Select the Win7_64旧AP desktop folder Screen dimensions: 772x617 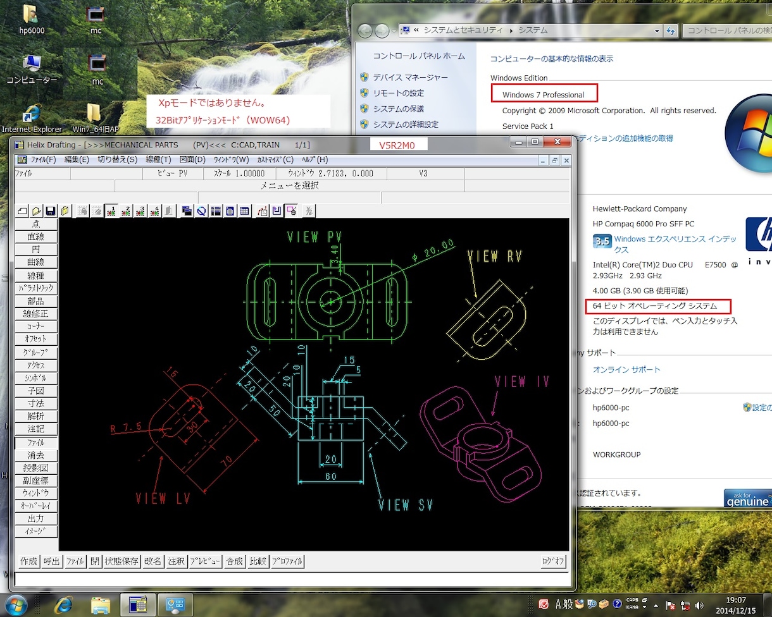pos(95,118)
